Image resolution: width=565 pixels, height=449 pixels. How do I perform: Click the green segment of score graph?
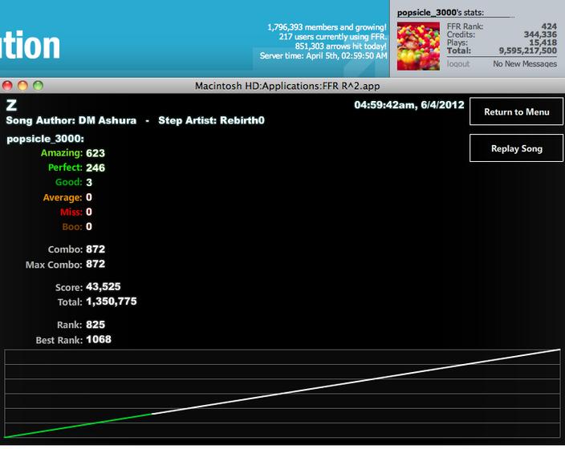pos(78,426)
